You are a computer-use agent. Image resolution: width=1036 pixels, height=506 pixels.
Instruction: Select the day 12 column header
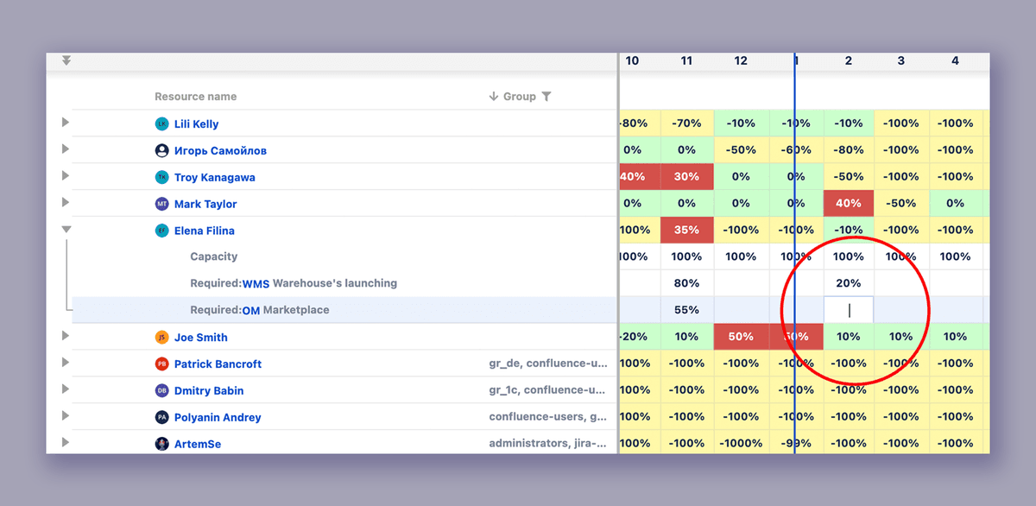click(741, 61)
